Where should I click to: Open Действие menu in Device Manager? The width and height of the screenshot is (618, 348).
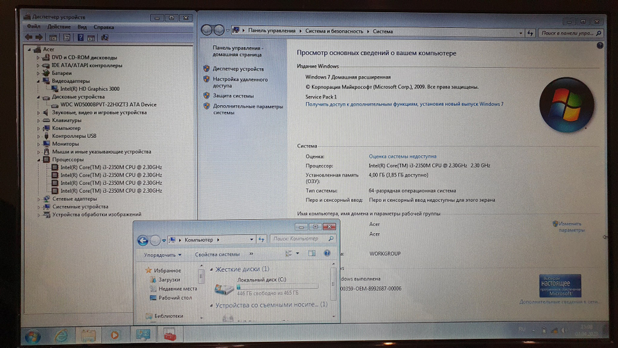click(x=59, y=27)
